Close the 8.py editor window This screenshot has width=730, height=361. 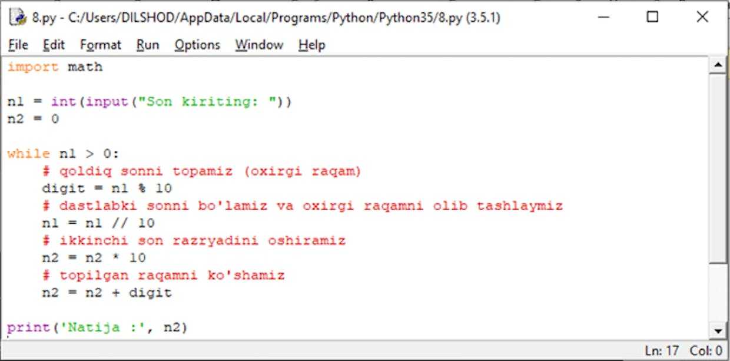(x=702, y=18)
